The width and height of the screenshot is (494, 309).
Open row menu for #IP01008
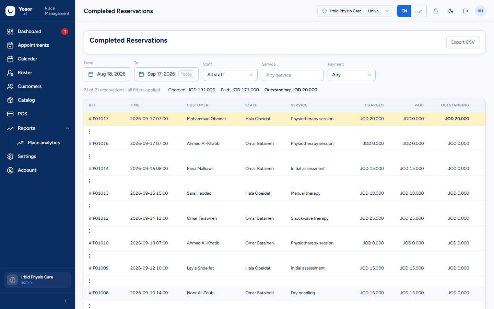(90, 306)
